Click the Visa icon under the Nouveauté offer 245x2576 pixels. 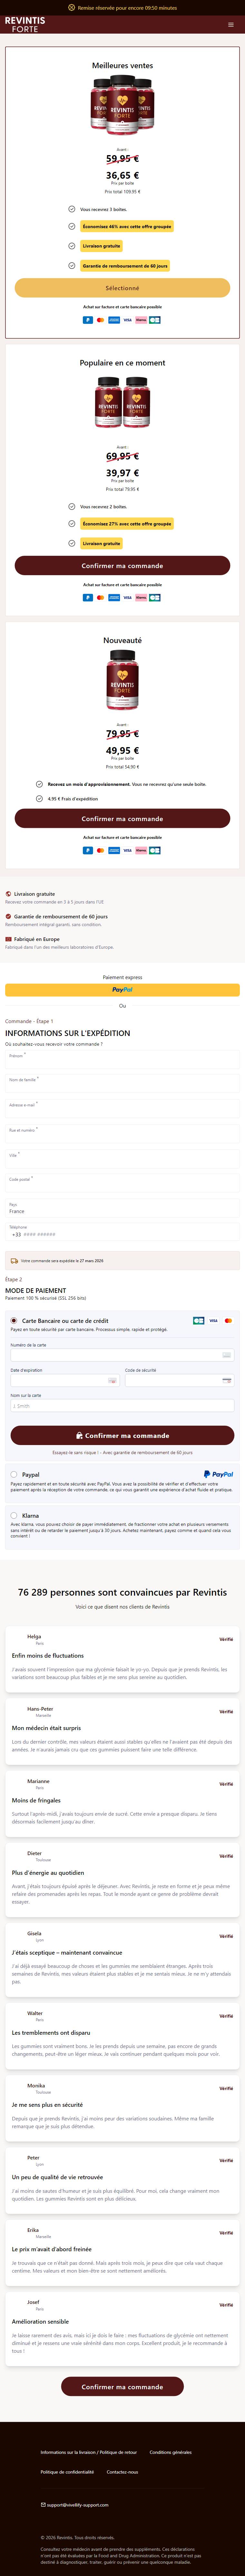coord(127,850)
